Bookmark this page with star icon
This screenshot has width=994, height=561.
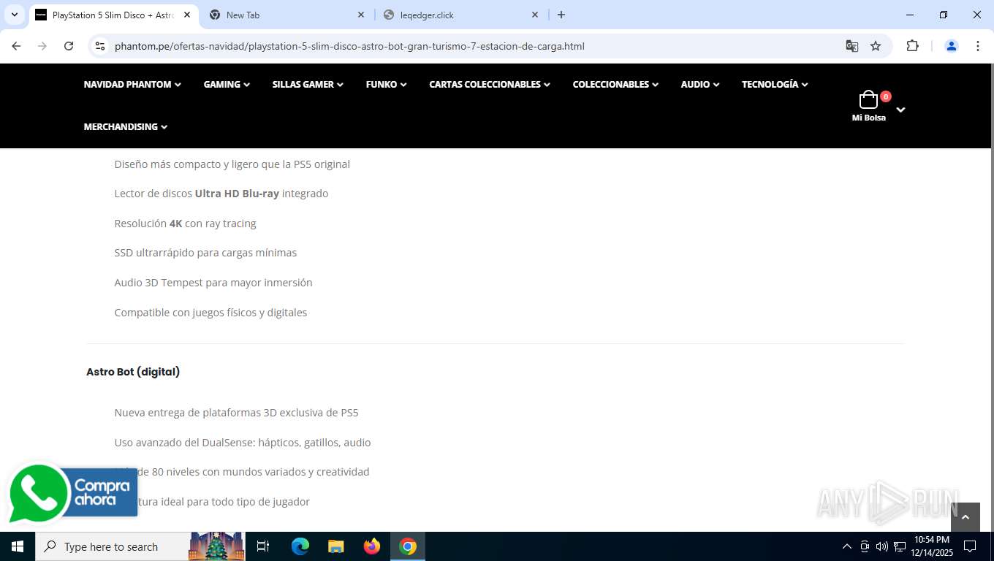tap(876, 46)
